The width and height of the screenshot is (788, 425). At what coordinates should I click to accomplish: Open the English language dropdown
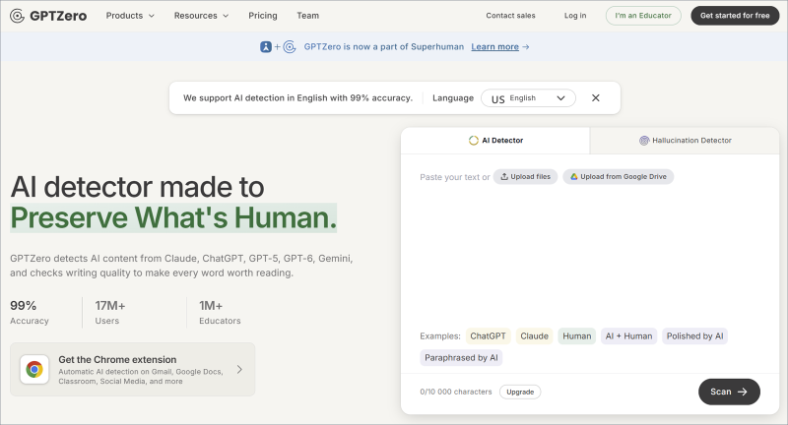[528, 97]
